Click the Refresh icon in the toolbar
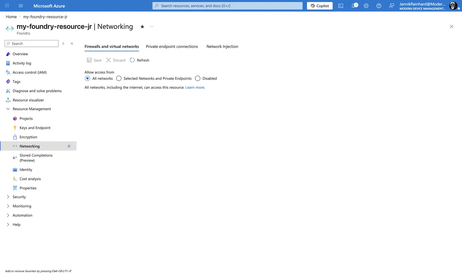The width and height of the screenshot is (462, 274). pyautogui.click(x=132, y=60)
